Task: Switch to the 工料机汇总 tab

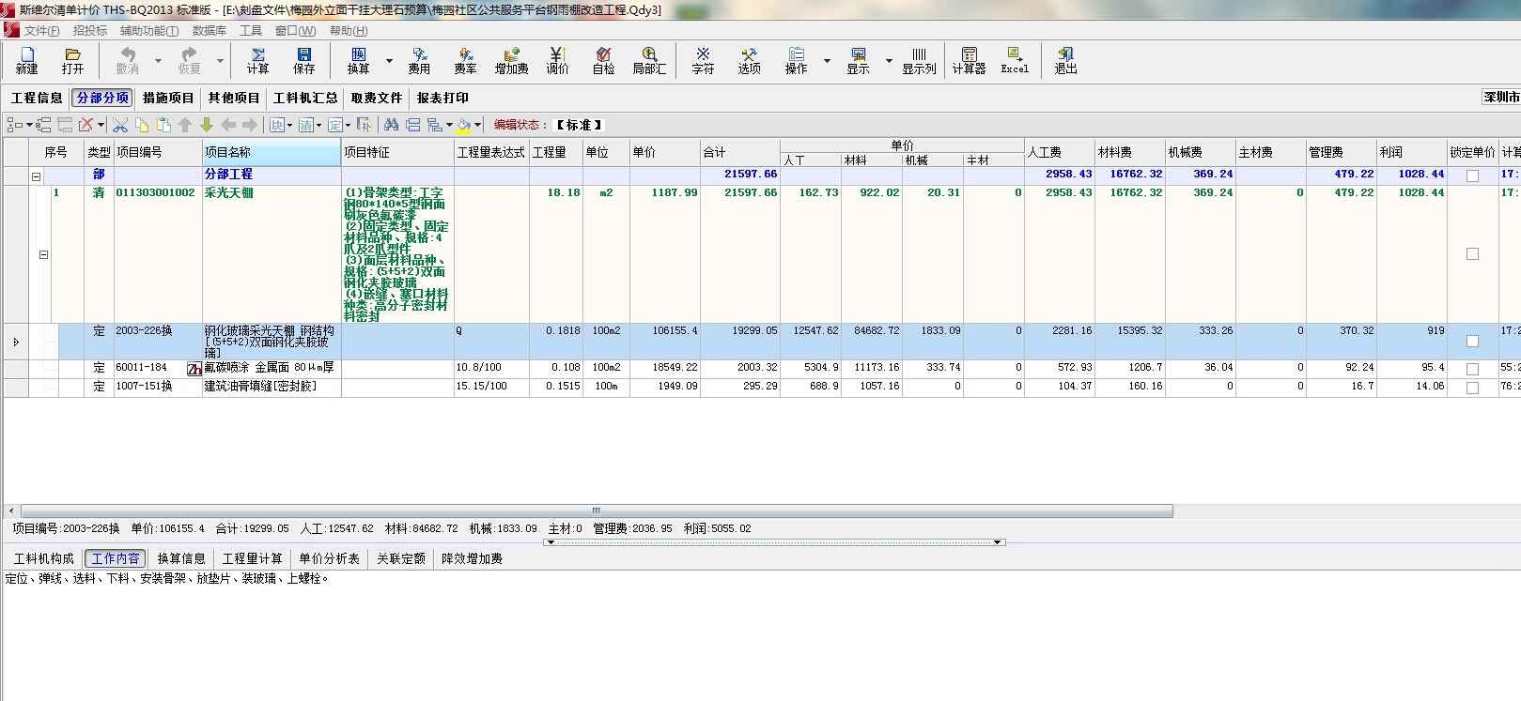Action: [x=305, y=98]
